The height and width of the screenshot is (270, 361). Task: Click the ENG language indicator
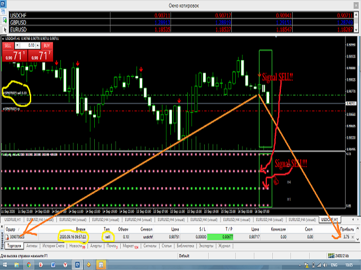334,265
